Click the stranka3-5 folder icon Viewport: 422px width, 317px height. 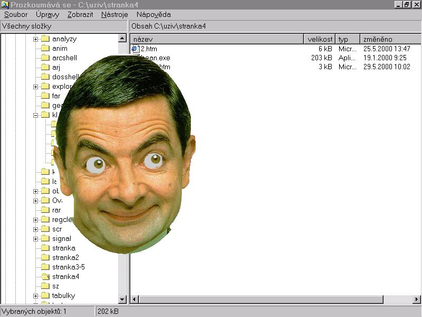tap(45, 267)
